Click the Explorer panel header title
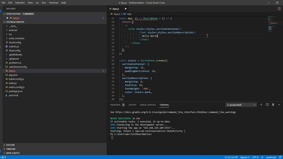Image resolution: width=283 pixels, height=159 pixels. click(x=11, y=9)
